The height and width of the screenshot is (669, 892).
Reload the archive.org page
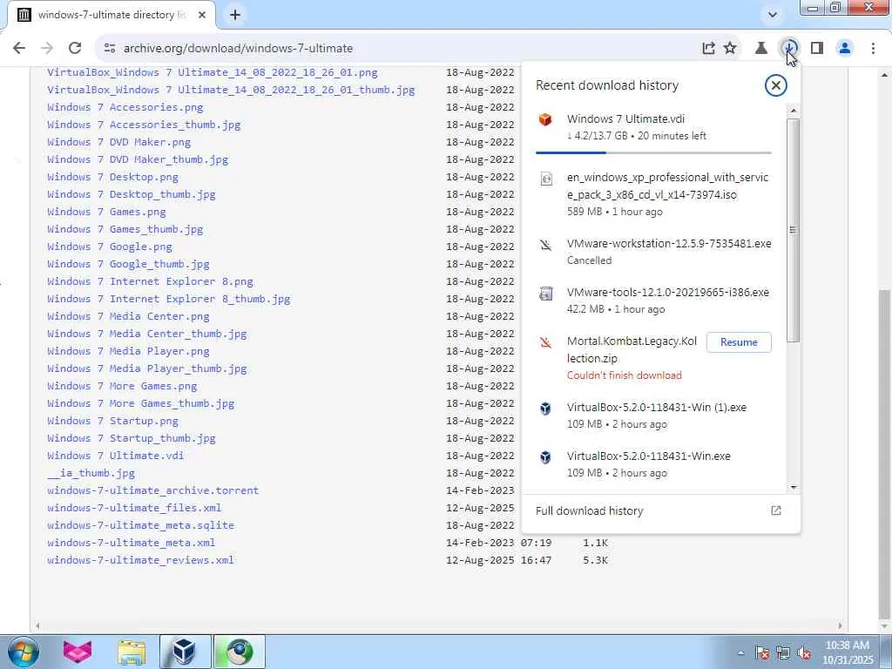75,49
